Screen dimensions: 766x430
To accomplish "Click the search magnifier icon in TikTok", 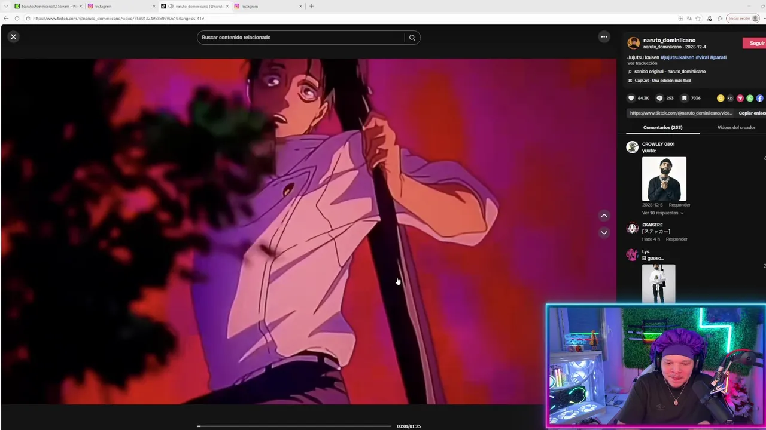I will point(412,38).
